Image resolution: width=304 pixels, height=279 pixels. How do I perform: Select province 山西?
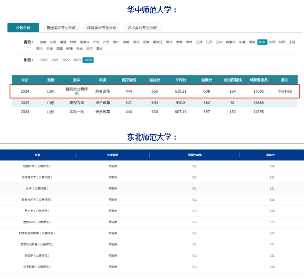272,42
